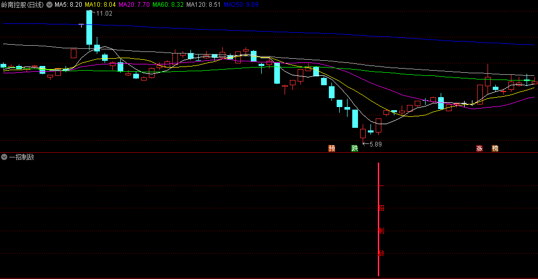Screen dimensions: 538x279
Task: Click the yellow MA10: 8.04 label
Action: 100,5
